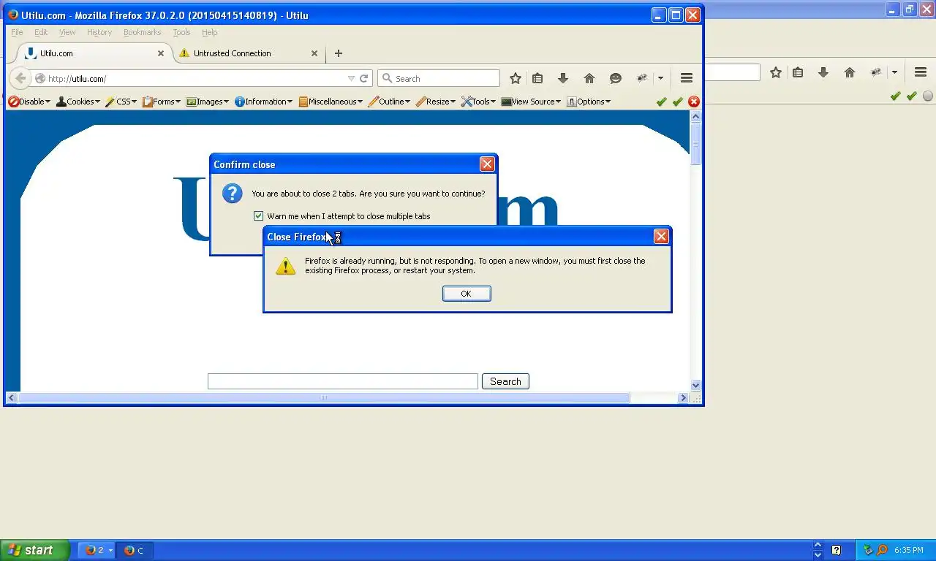The image size is (936, 561).
Task: Click OK in the Close Firefox dialog
Action: 467,294
